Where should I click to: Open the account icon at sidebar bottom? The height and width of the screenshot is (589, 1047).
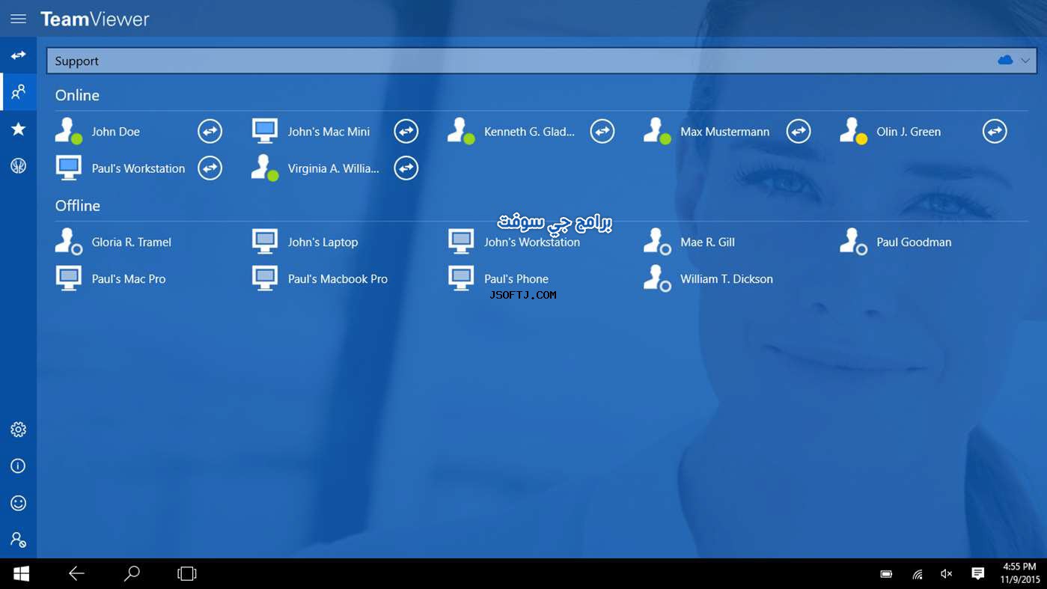pos(18,540)
